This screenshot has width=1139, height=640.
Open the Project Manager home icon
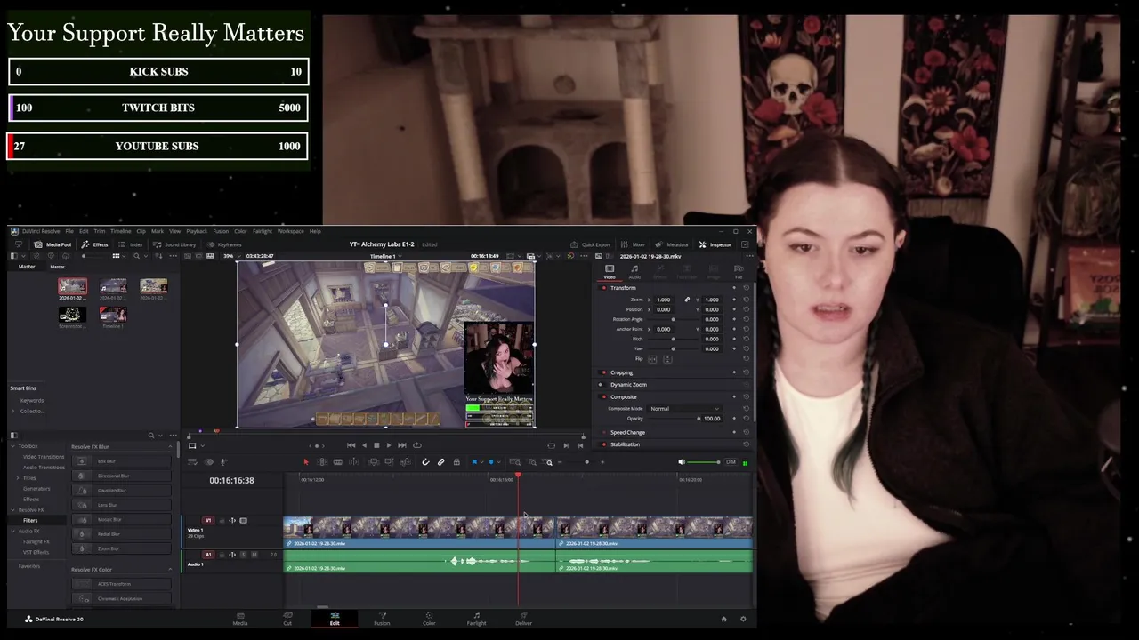723,619
